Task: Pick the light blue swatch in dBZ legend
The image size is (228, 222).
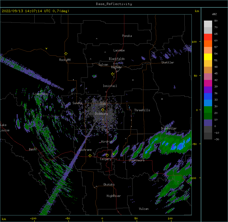Action: point(208,103)
